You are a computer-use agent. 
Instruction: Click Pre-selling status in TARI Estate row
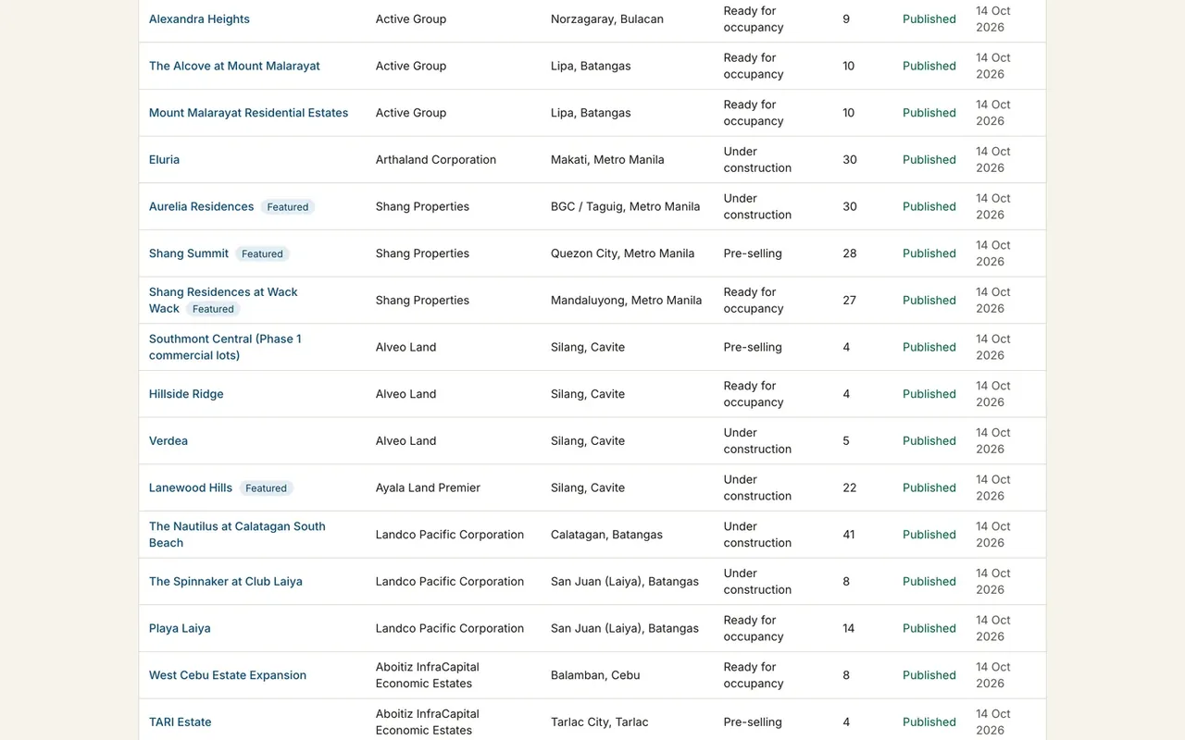coord(753,722)
